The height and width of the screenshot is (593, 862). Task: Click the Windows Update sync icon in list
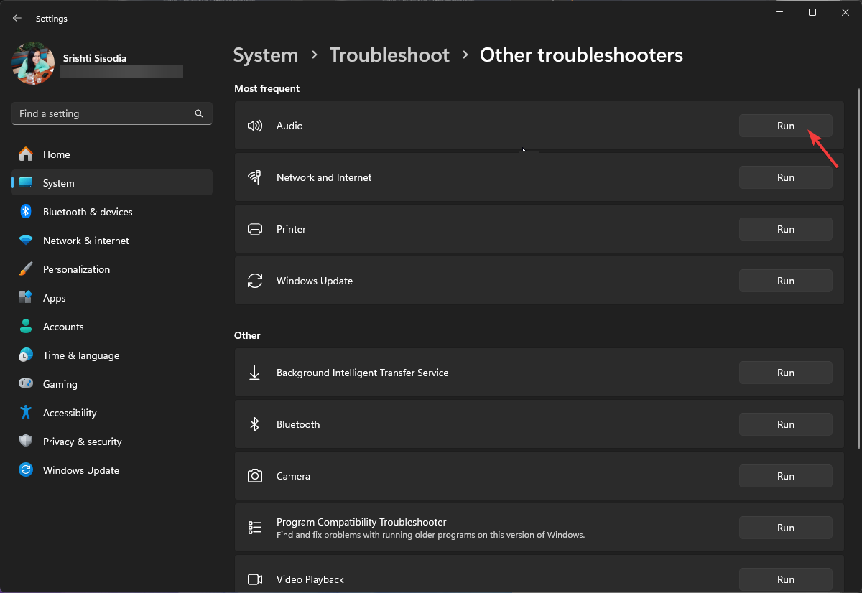point(254,281)
